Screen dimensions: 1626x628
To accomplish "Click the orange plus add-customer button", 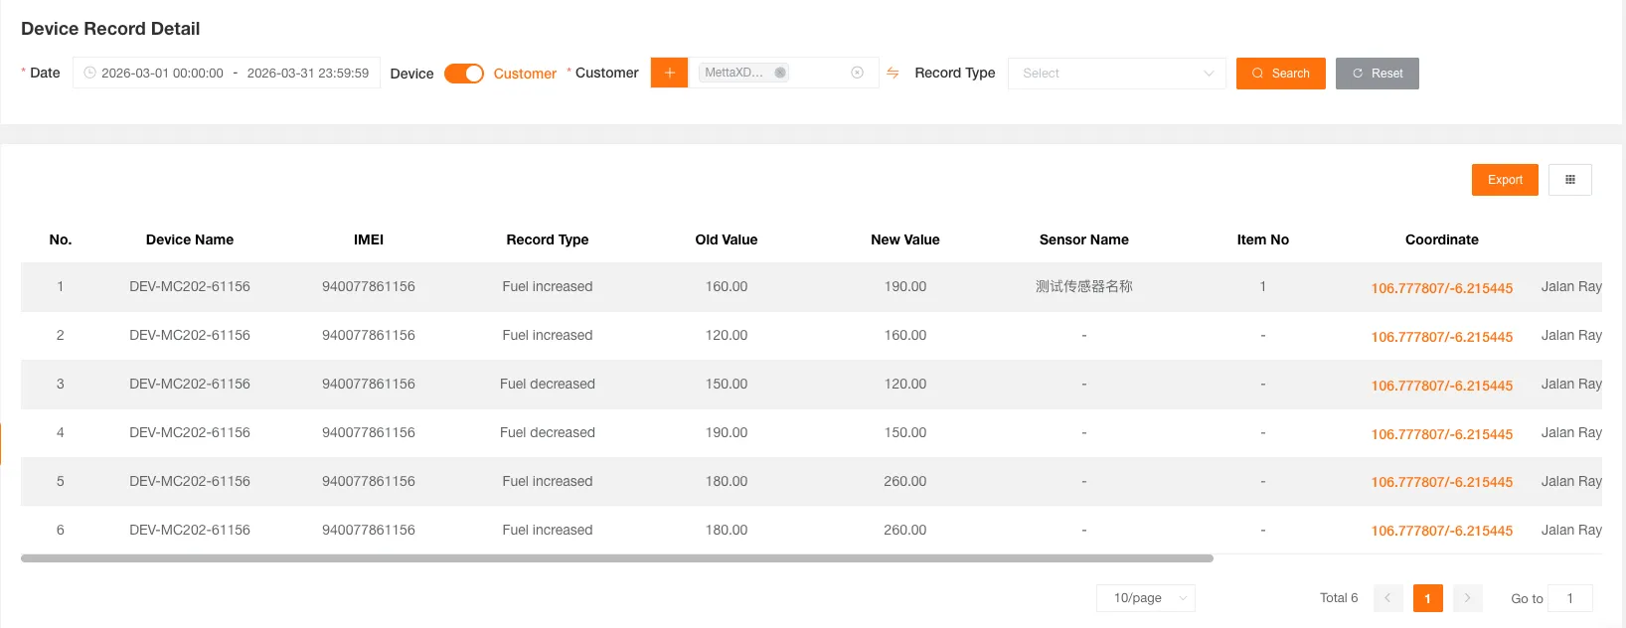I will 669,73.
